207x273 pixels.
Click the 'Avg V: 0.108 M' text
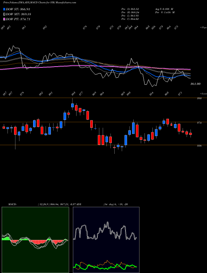tap(164, 9)
